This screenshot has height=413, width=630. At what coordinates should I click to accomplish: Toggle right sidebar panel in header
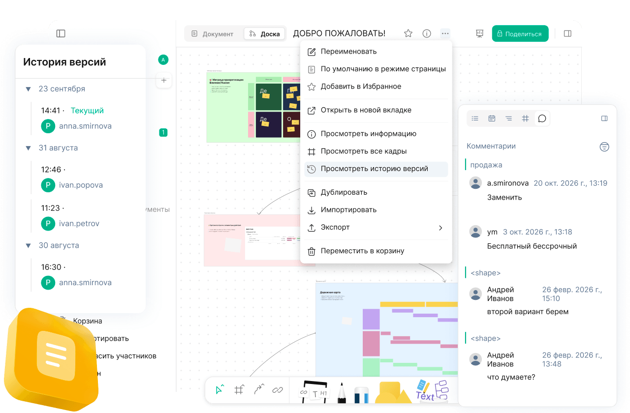(567, 33)
